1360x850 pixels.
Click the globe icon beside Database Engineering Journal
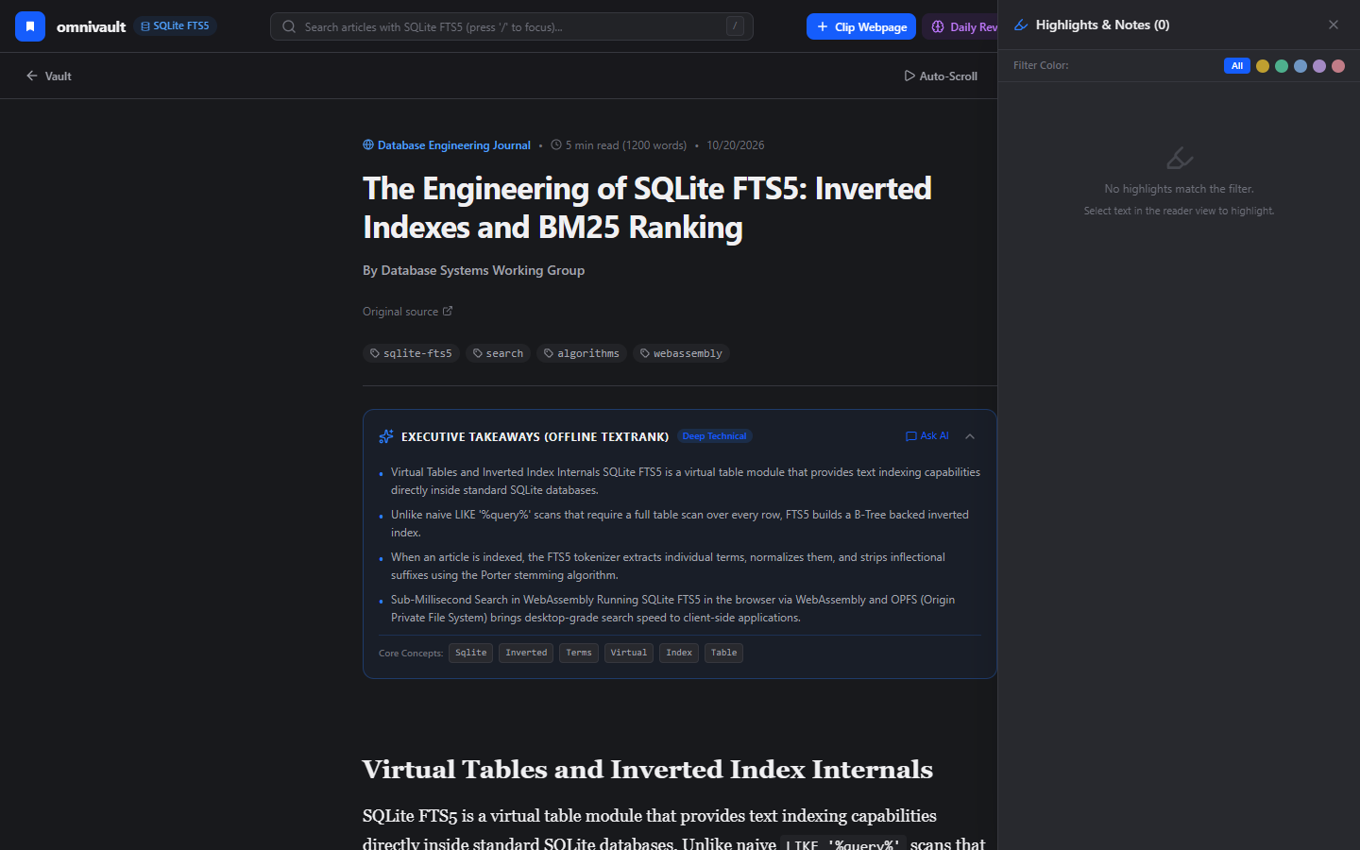pos(368,144)
